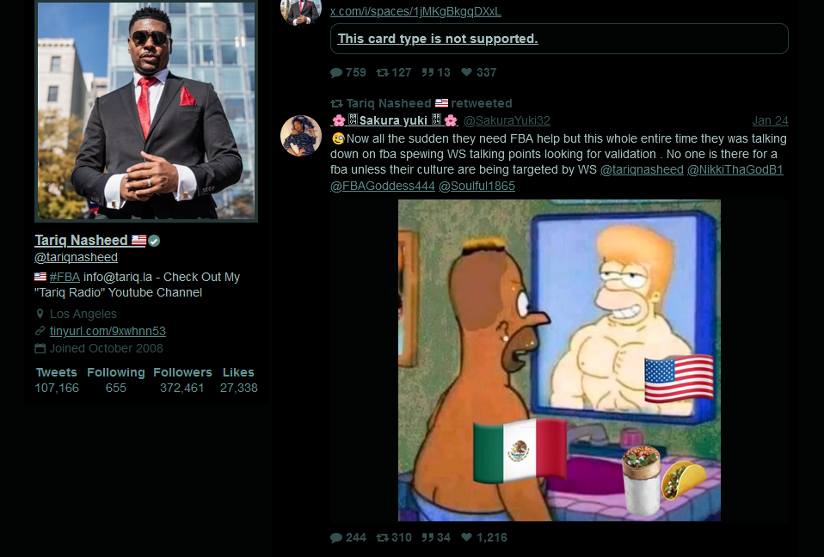Click the quote icon with 34 count

pyautogui.click(x=427, y=537)
